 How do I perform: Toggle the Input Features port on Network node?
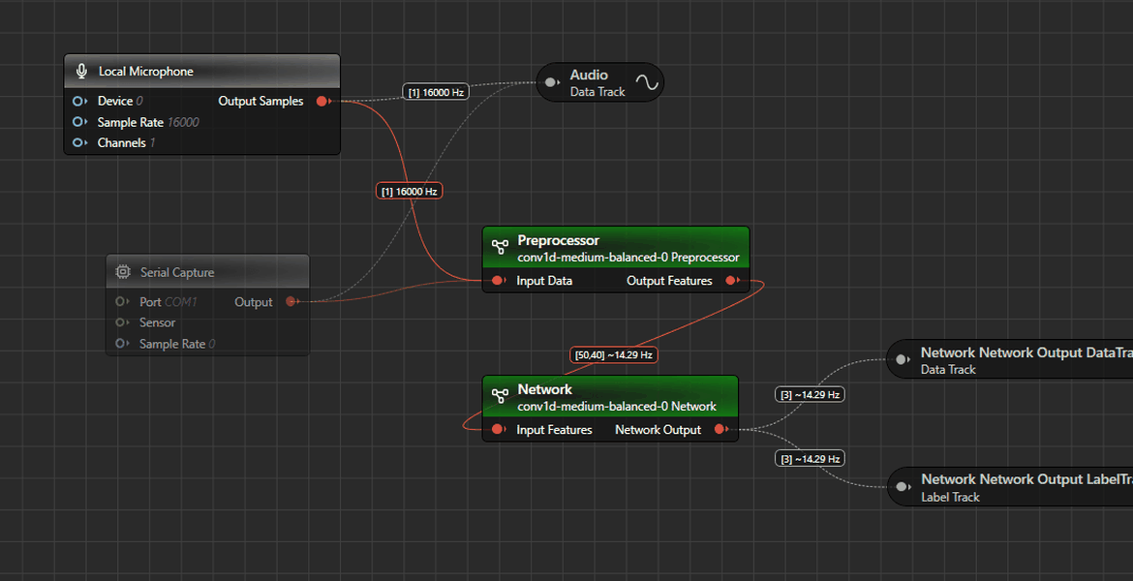498,429
